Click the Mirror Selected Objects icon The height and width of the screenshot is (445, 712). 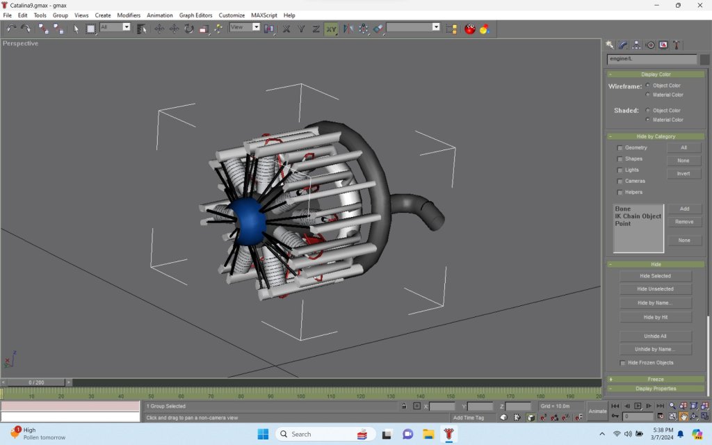(x=348, y=29)
